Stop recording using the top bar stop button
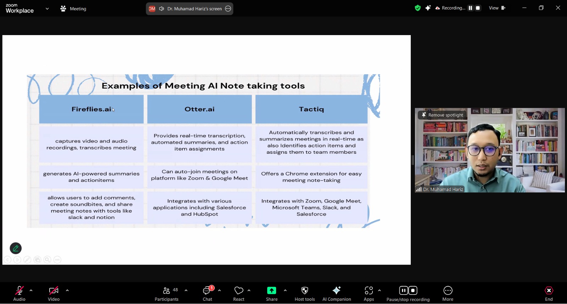The image size is (567, 304). point(478,8)
